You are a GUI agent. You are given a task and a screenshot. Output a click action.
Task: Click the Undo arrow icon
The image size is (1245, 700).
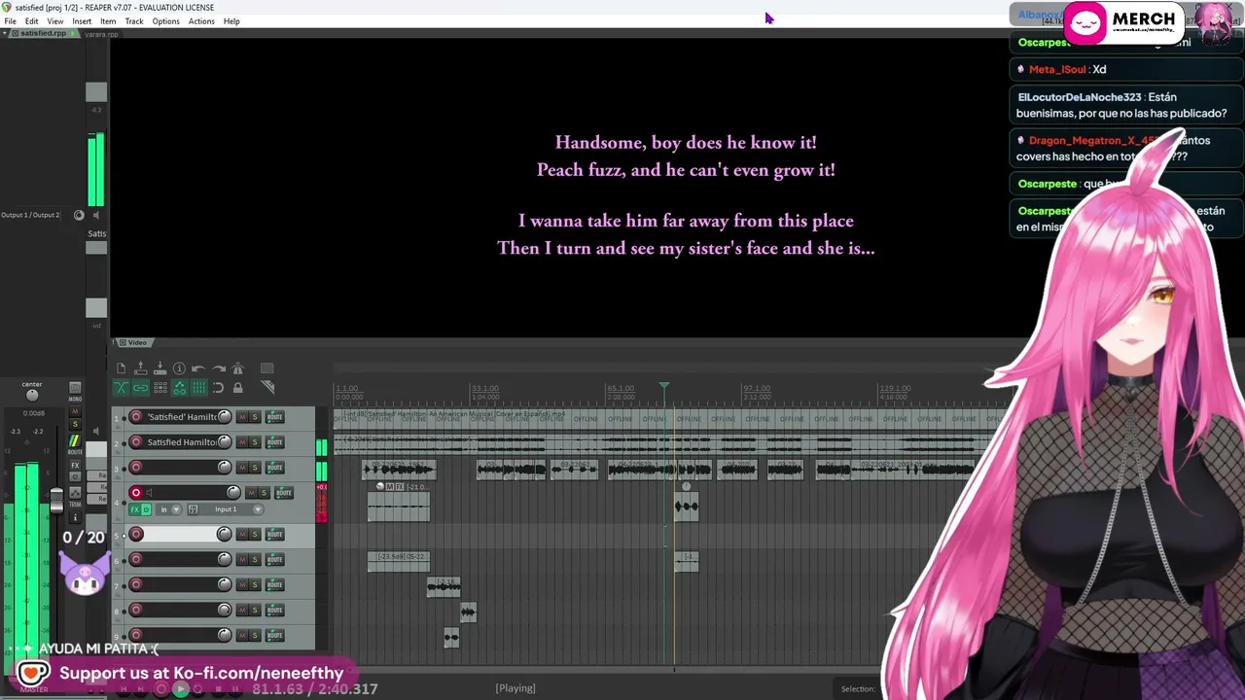pos(198,368)
